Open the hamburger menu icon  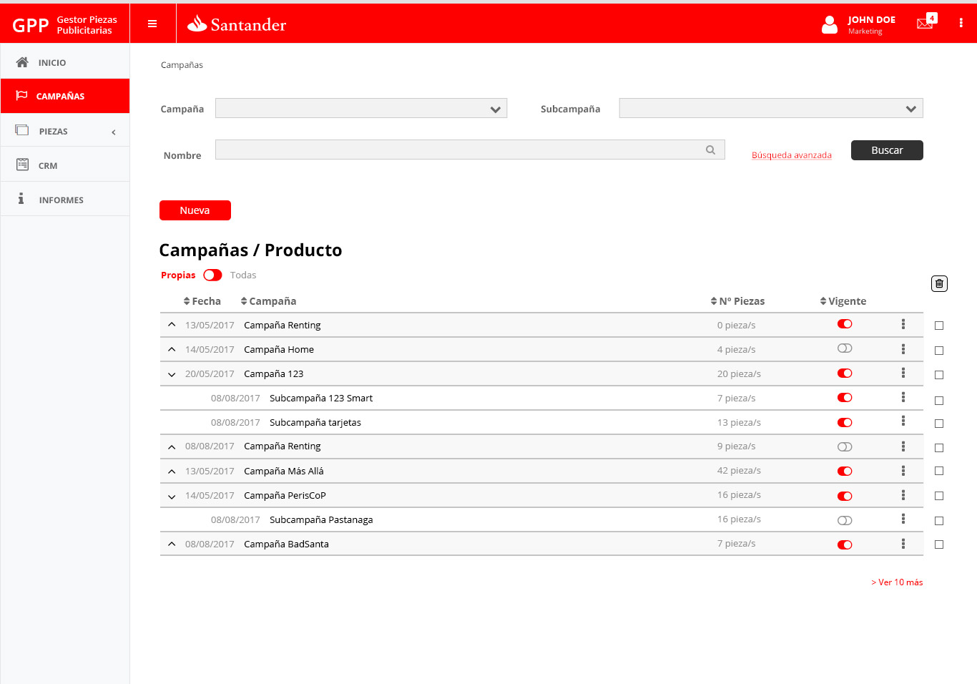coord(152,24)
